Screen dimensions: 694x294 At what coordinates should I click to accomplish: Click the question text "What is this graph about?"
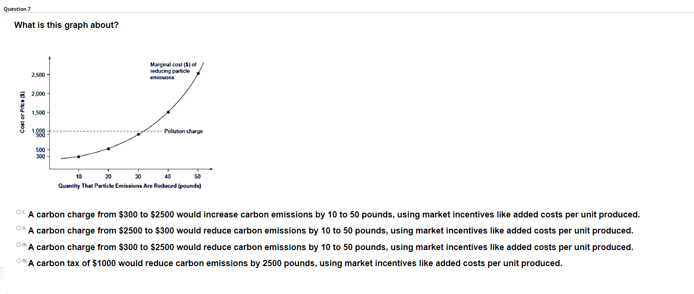pyautogui.click(x=66, y=25)
